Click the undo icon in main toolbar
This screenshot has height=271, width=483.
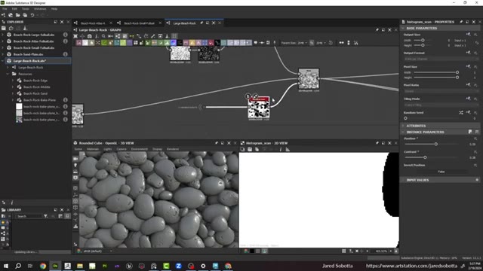coord(32,15)
